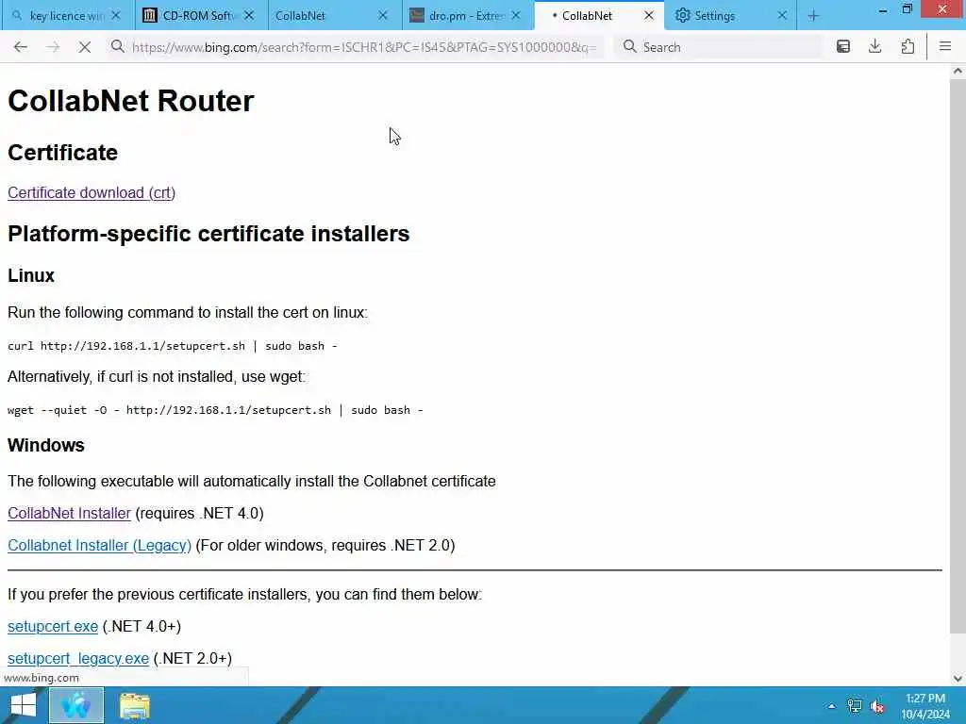Close the inactive second CollabNet tab
The width and height of the screenshot is (966, 724).
pos(383,16)
